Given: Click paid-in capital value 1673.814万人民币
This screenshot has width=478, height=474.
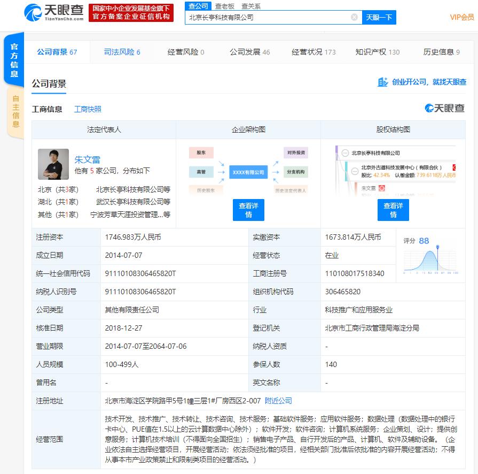Looking at the screenshot, I should (353, 237).
